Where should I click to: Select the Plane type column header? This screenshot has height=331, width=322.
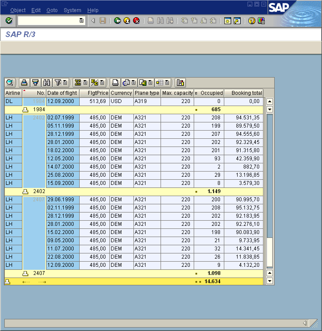(x=147, y=93)
